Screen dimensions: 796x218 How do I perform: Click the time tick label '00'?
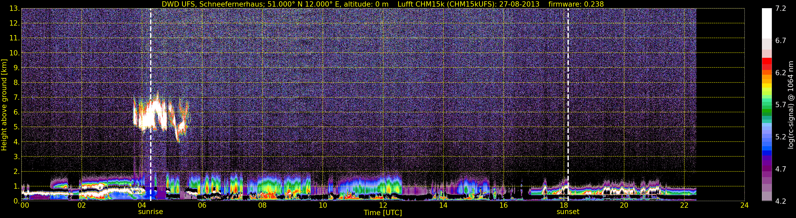coord(25,206)
